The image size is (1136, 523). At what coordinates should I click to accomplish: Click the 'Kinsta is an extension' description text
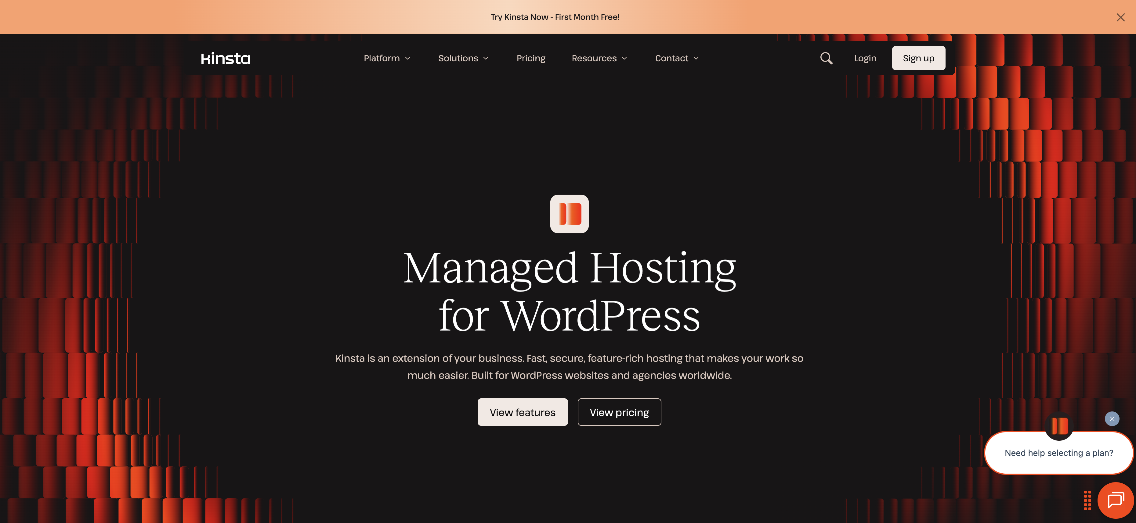(x=569, y=366)
